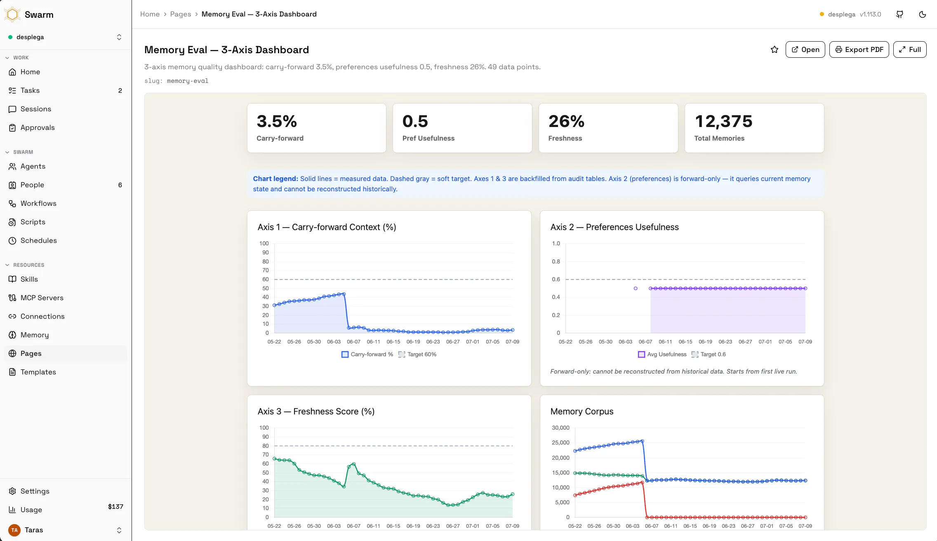Open the Agents section
This screenshot has width=937, height=541.
coord(66,166)
